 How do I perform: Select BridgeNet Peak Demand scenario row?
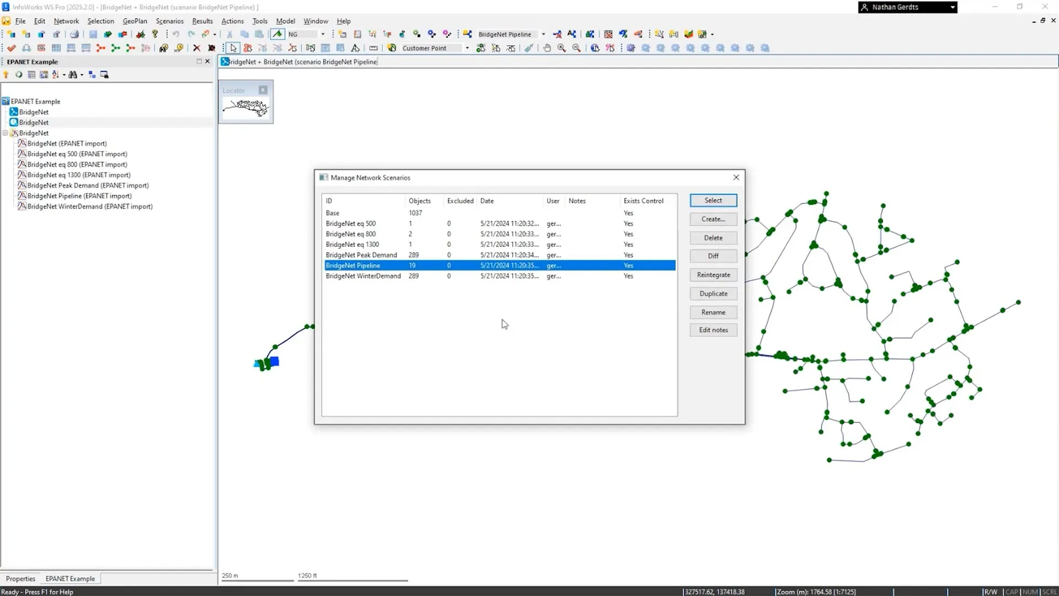pos(361,255)
